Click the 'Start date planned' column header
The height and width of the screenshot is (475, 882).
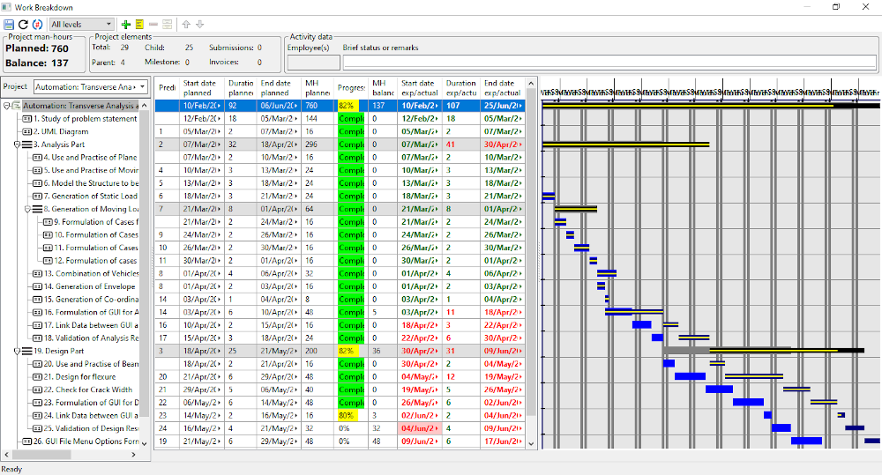[x=202, y=87]
